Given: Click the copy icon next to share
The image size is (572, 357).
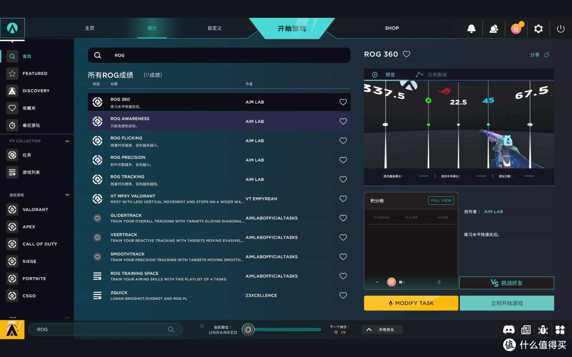Looking at the screenshot, I should tap(547, 54).
